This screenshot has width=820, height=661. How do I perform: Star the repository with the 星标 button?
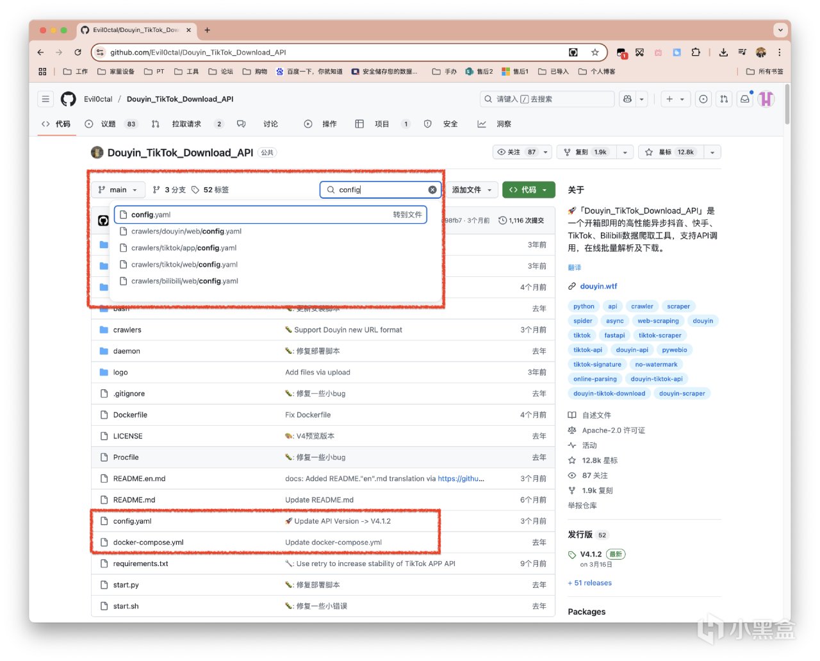click(669, 152)
